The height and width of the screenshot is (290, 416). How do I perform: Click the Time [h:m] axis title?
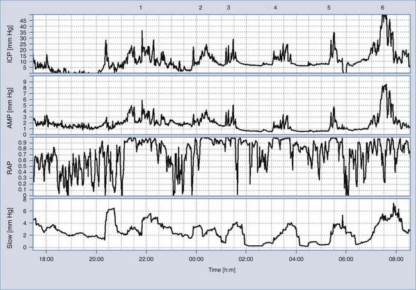[221, 271]
